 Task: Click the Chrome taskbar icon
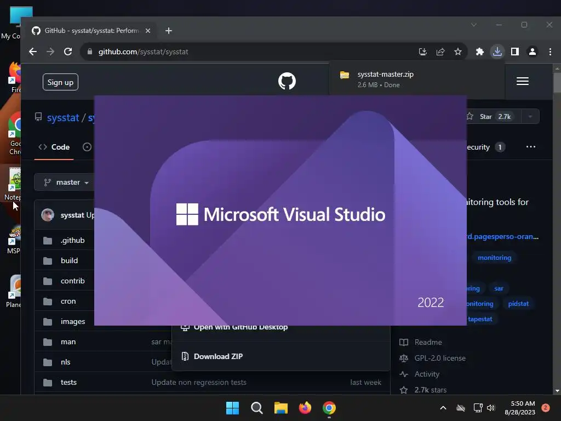[x=329, y=408]
